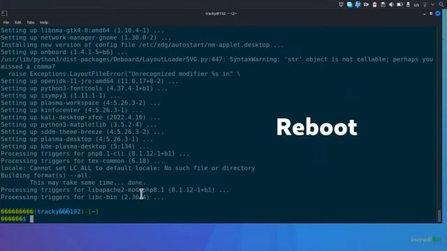Click the LayoutLoaderSVG.py SyntaxWarning line

point(217,59)
